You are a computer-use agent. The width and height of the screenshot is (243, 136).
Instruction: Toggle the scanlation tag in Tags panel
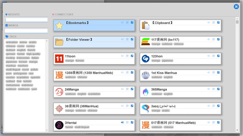coord(22,77)
